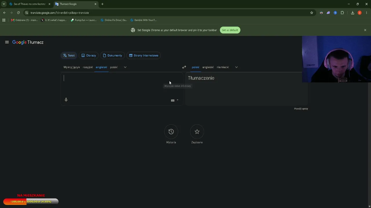Image resolution: width=371 pixels, height=208 pixels.
Task: Click the streamer webcam overlay
Action: click(x=337, y=59)
